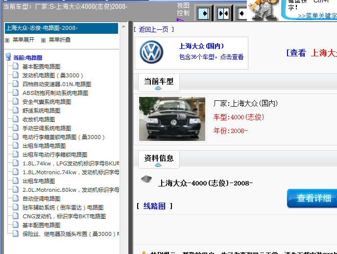337x254 pixels.
Task: Click the down chevron under 当前车型
Action: pos(158,88)
